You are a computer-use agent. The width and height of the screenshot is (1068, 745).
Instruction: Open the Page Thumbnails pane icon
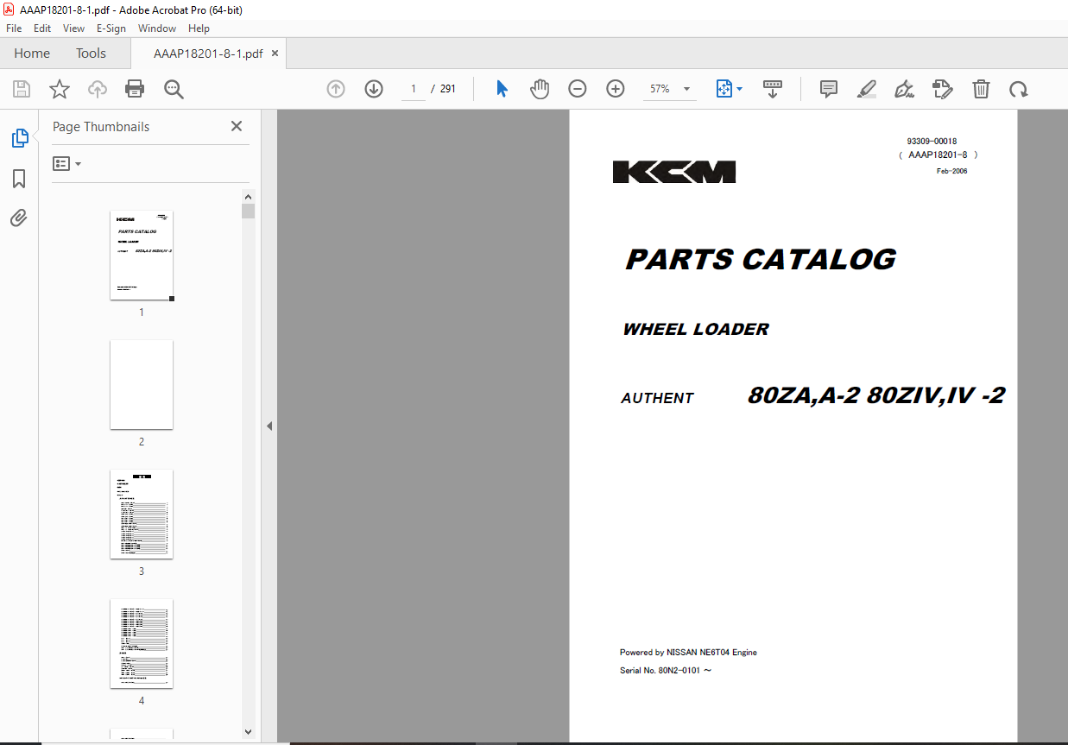(19, 138)
